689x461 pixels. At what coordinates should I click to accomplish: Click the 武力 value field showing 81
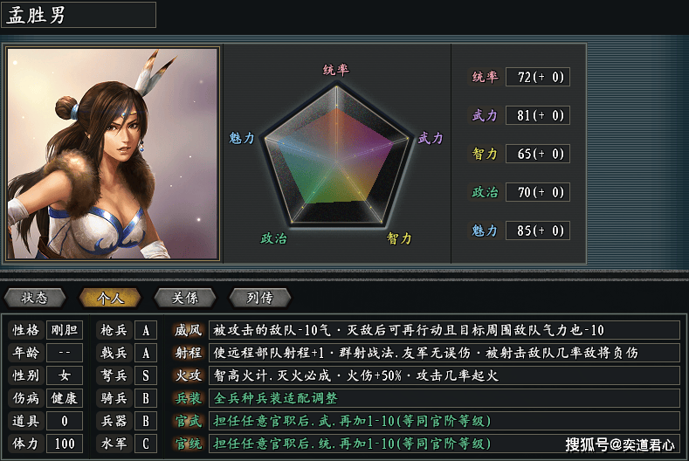538,115
